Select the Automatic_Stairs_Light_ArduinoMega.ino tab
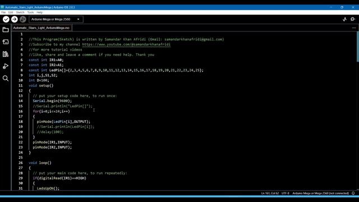This screenshot has height=202, width=359. 42,27
